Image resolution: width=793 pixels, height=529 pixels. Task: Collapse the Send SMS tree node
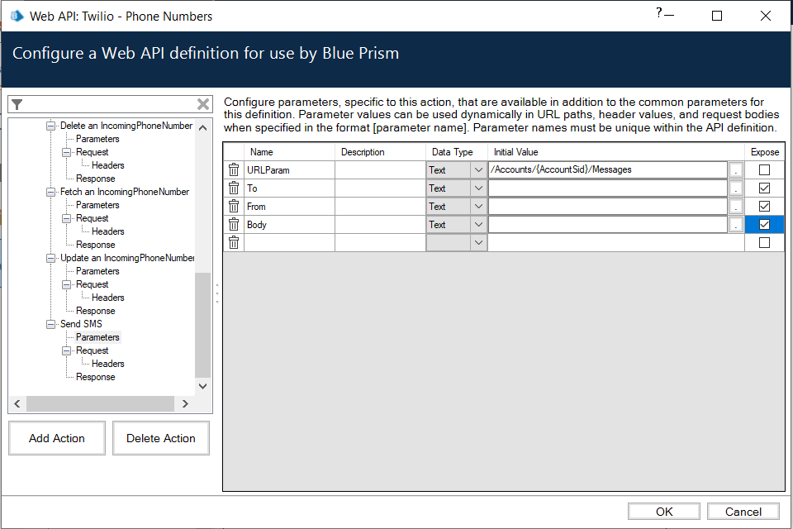tap(50, 324)
